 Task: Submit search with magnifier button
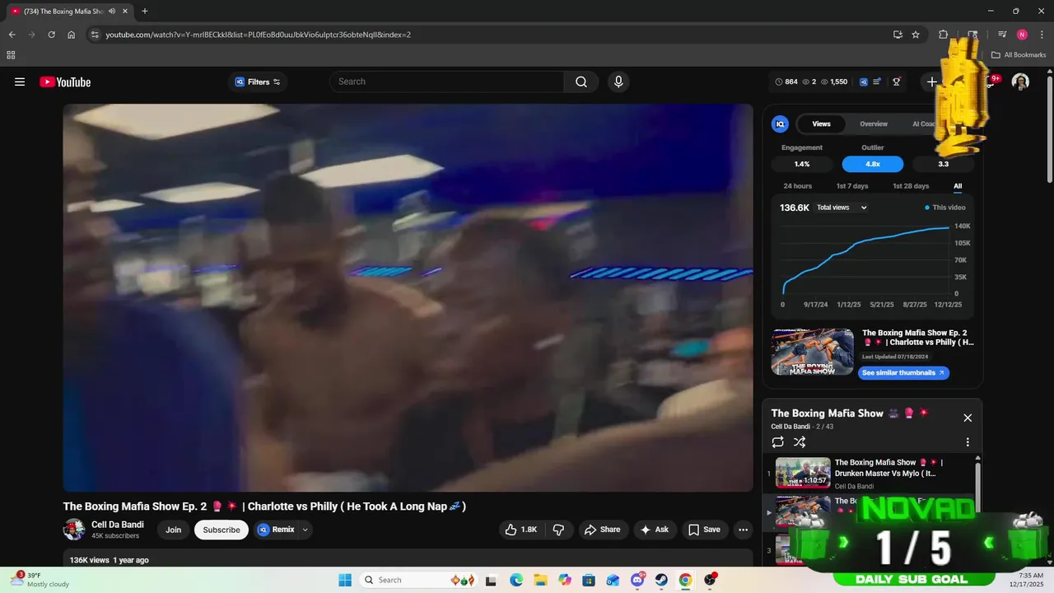(x=581, y=82)
